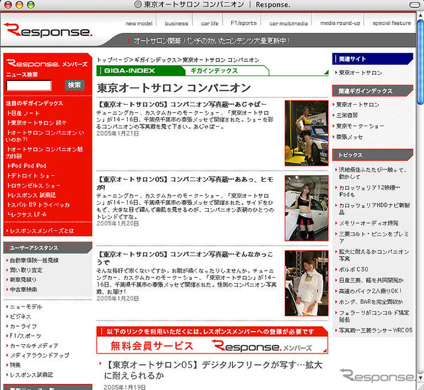Open the ロサンゼルス ショー link
This screenshot has width=424, height=390.
pos(34,186)
